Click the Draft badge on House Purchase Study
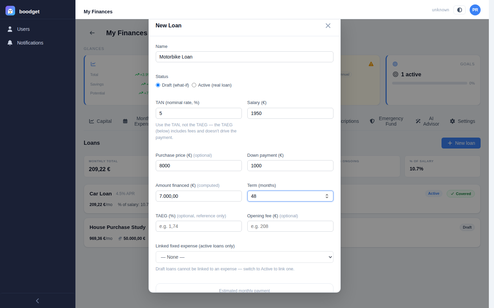The height and width of the screenshot is (308, 494). [467, 227]
